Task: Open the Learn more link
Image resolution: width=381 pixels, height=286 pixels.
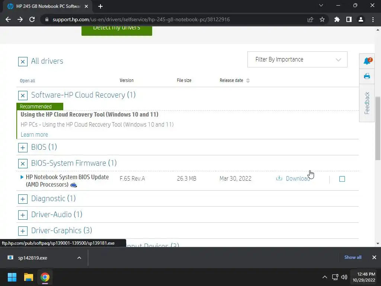Action: coord(34,134)
